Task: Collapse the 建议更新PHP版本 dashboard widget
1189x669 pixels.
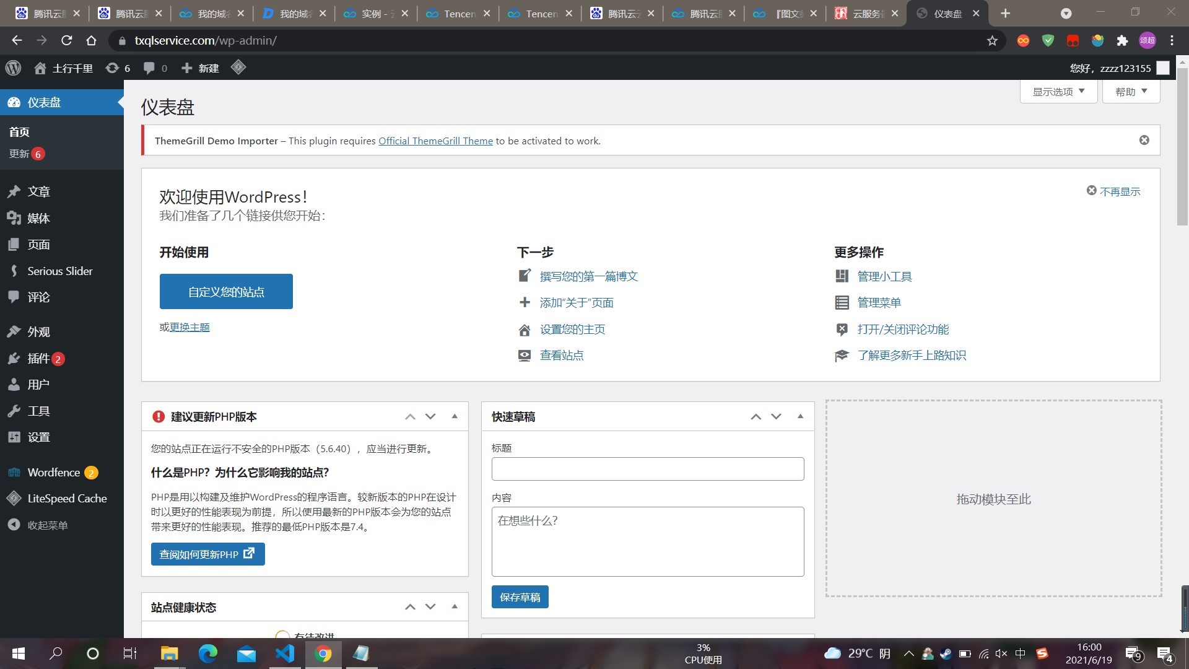Action: coord(455,417)
